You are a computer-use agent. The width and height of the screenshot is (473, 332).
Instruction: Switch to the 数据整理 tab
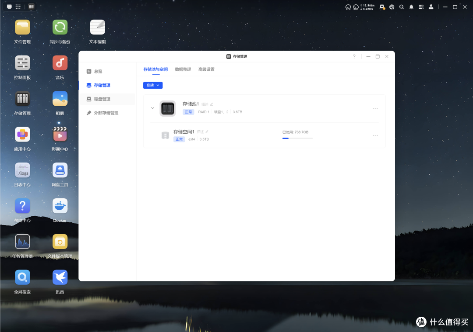pyautogui.click(x=183, y=69)
